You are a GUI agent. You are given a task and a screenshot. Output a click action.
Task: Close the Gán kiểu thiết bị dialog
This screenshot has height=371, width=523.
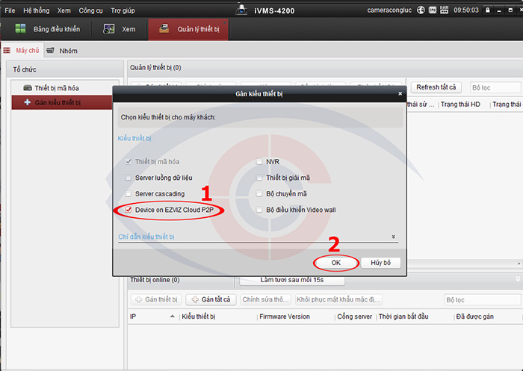(400, 93)
